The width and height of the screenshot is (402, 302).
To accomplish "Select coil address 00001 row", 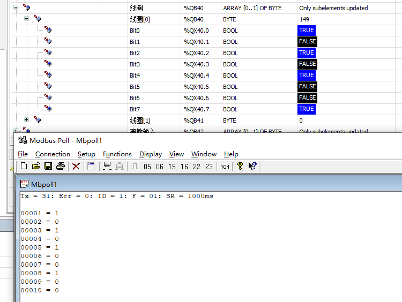I will 40,213.
